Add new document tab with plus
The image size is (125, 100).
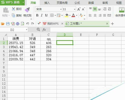click(112, 24)
